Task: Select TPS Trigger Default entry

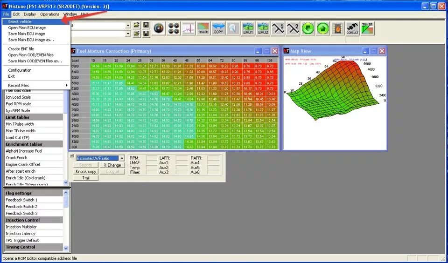Action: 34,240
